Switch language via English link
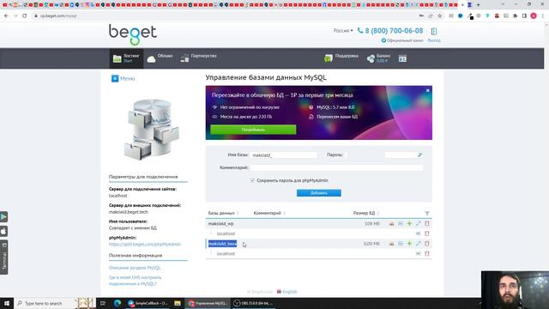This screenshot has width=549, height=309. [x=287, y=292]
